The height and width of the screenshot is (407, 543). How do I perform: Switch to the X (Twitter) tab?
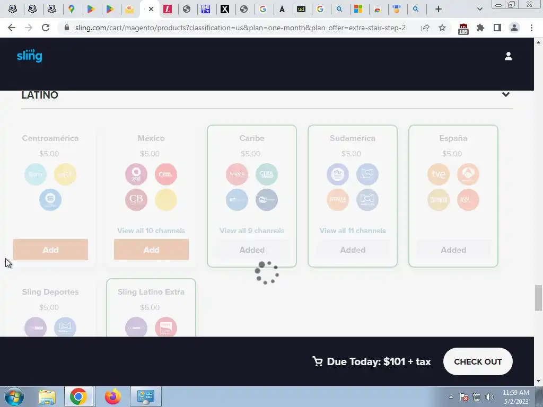pos(225,10)
